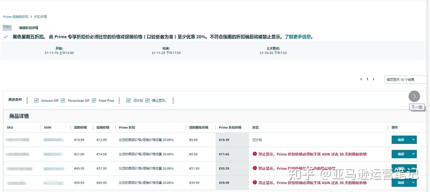Click the 编辑折扣详情 heading
The height and width of the screenshot is (192, 430).
pos(29,28)
